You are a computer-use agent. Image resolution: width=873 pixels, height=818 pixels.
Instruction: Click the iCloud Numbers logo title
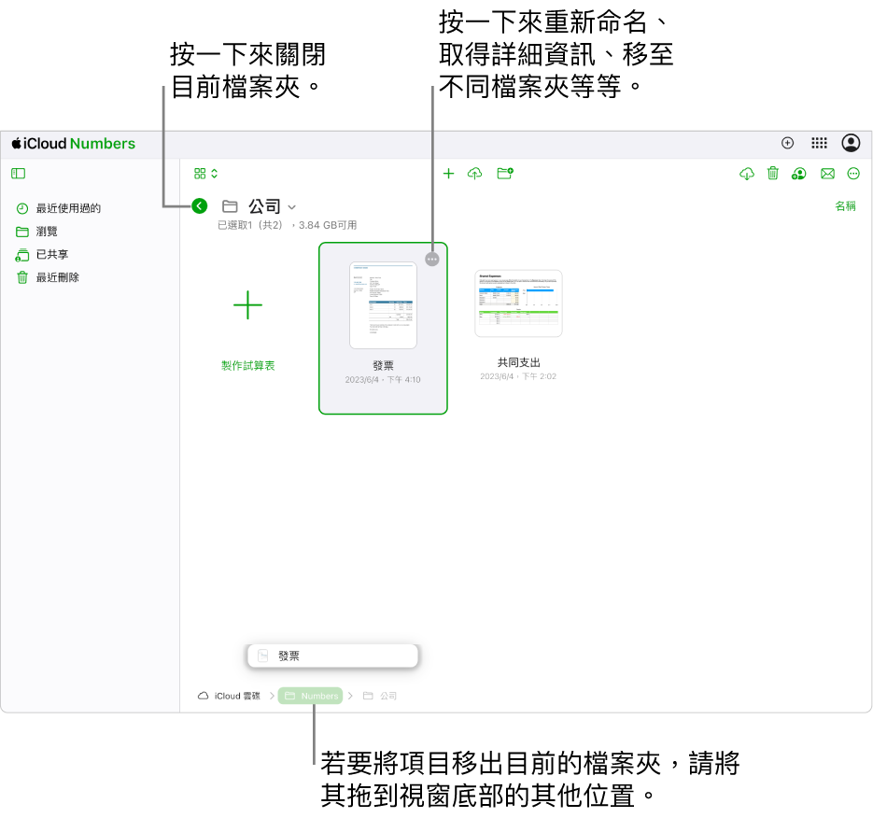click(x=74, y=144)
